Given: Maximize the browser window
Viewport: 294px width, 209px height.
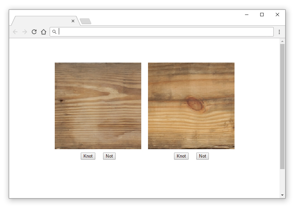Looking at the screenshot, I should (x=262, y=15).
